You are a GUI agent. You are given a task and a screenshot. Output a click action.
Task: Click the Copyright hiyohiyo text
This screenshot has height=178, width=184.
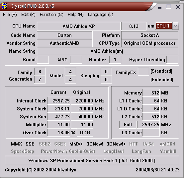coord(41,170)
